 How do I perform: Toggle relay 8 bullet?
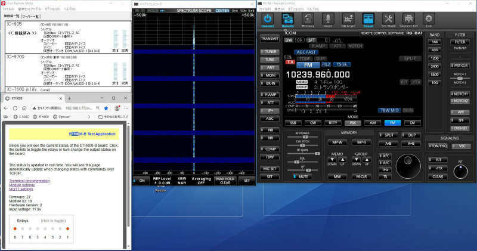click(14, 228)
